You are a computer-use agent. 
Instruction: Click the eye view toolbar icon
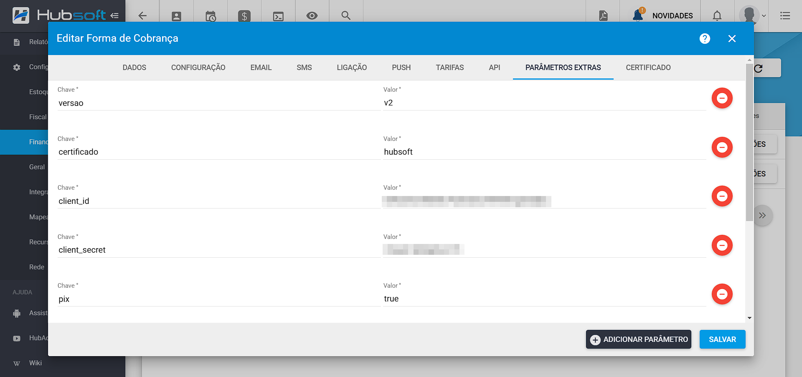[312, 16]
